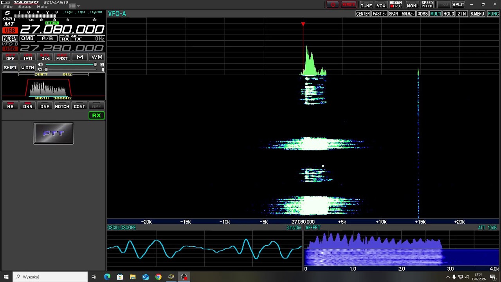This screenshot has width=501, height=282.
Task: Click the VFO-A frequency 27.080.000
Action: (62, 29)
